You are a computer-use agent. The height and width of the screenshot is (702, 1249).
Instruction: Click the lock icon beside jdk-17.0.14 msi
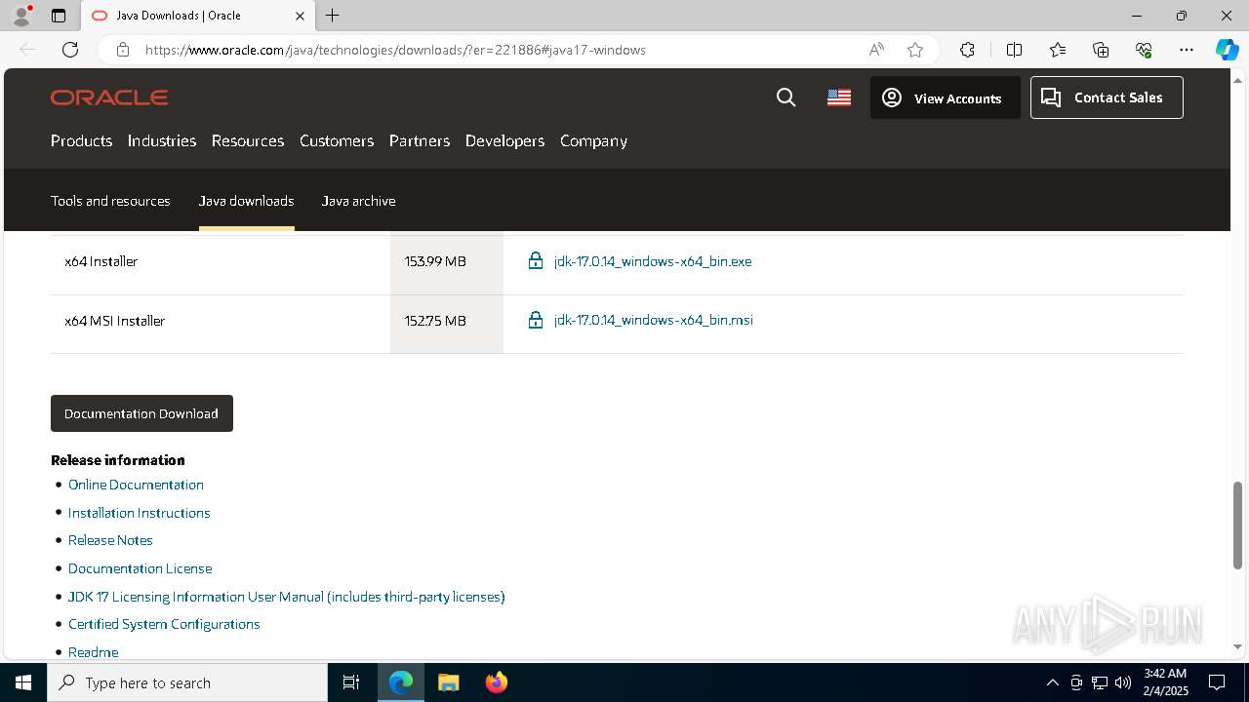[x=535, y=320]
